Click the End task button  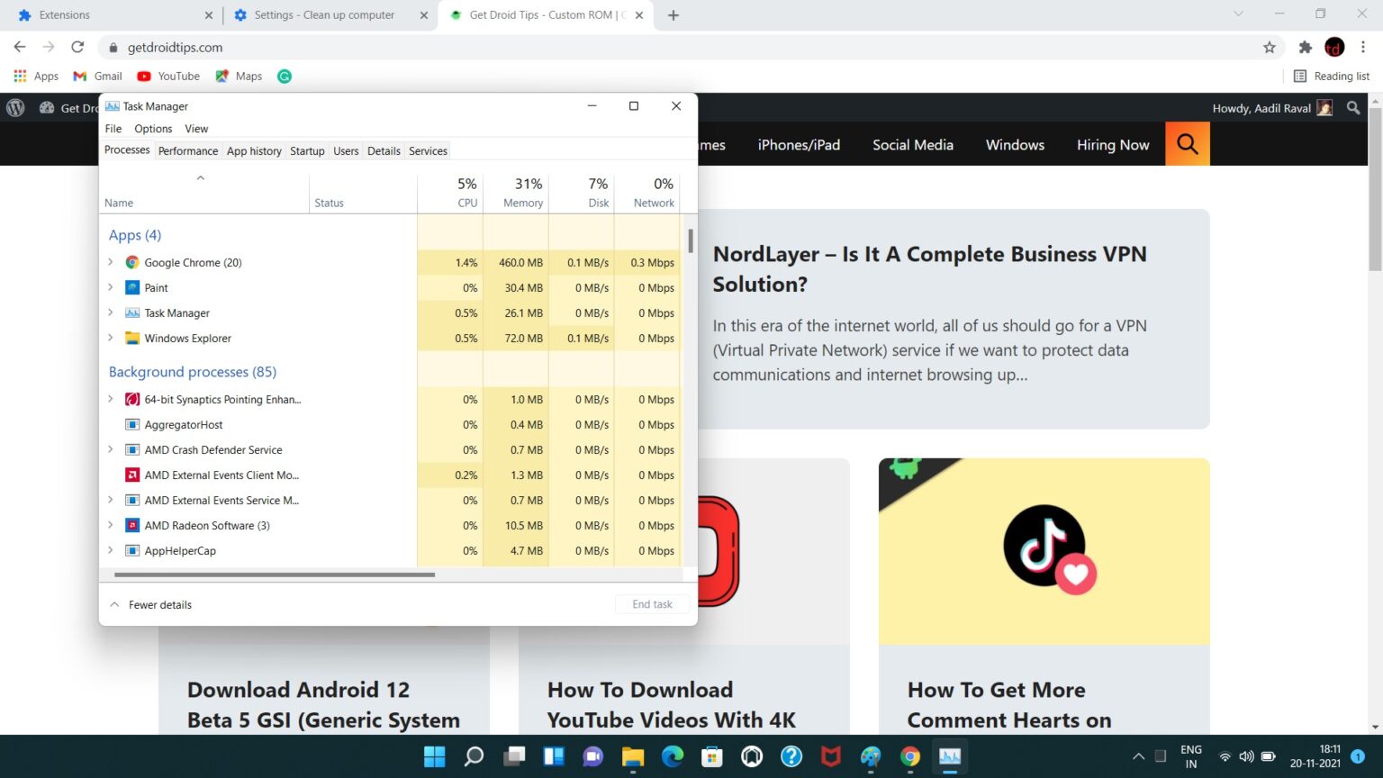[x=652, y=604]
